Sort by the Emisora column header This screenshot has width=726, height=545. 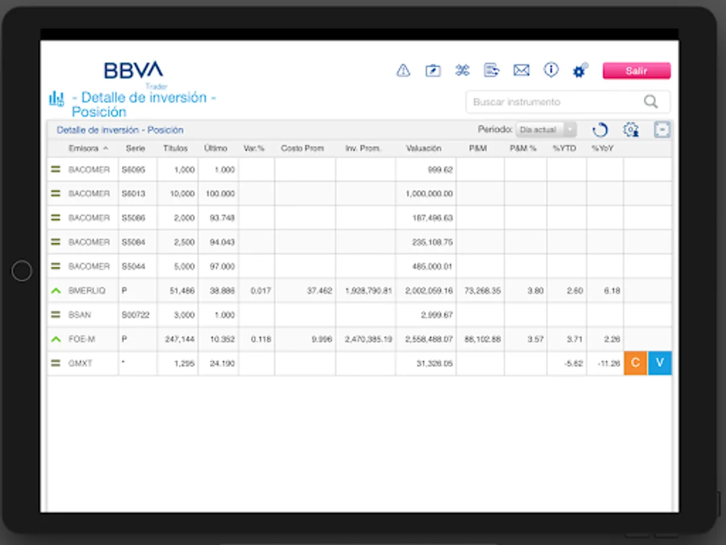coord(83,148)
